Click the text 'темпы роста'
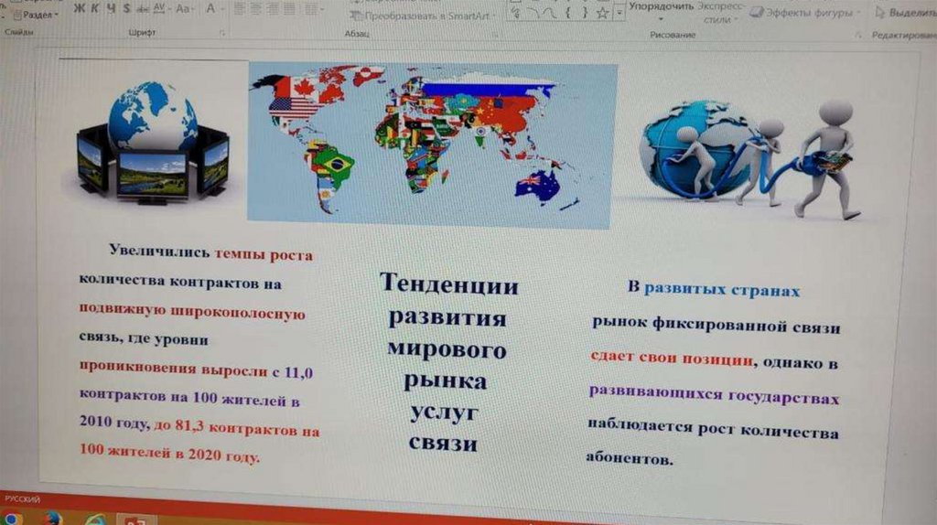This screenshot has height=525, width=937. [264, 255]
